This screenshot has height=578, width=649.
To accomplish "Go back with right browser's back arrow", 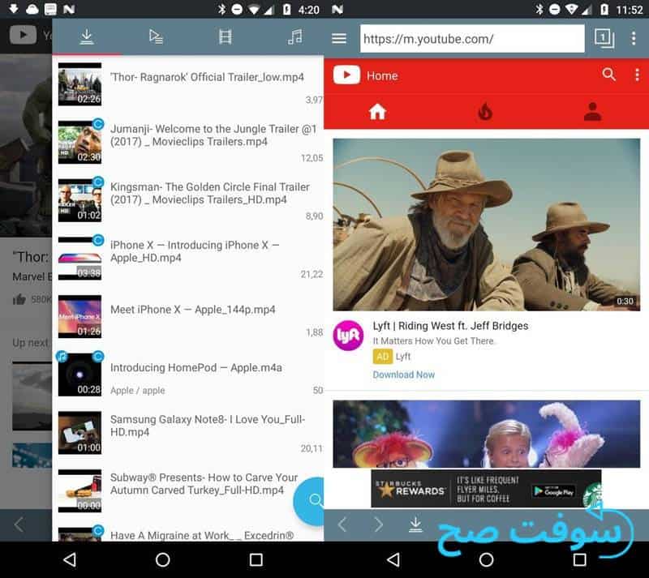I will click(342, 524).
